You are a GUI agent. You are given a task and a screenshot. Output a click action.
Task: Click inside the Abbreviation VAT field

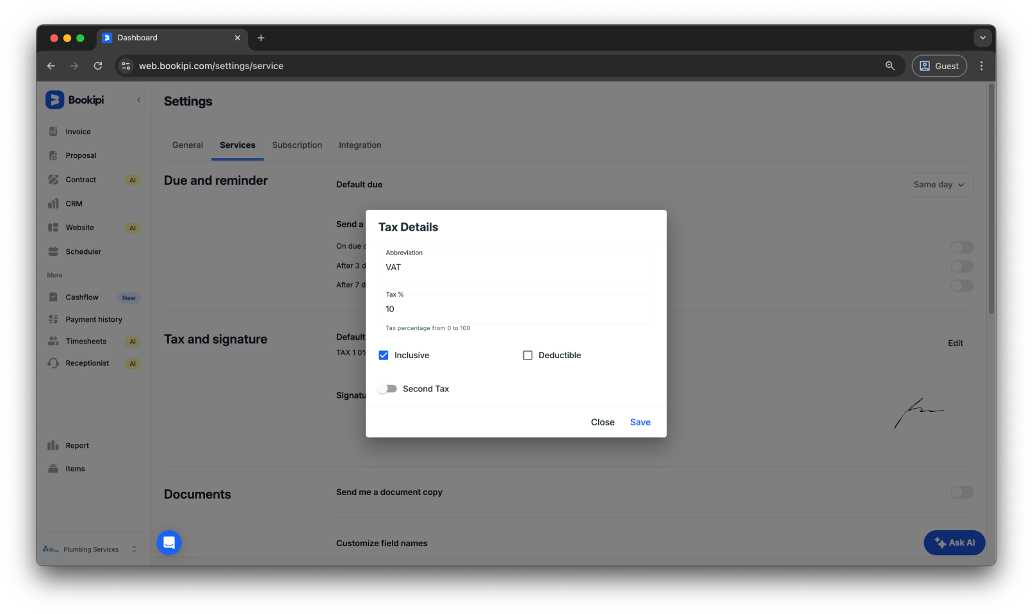click(x=516, y=267)
